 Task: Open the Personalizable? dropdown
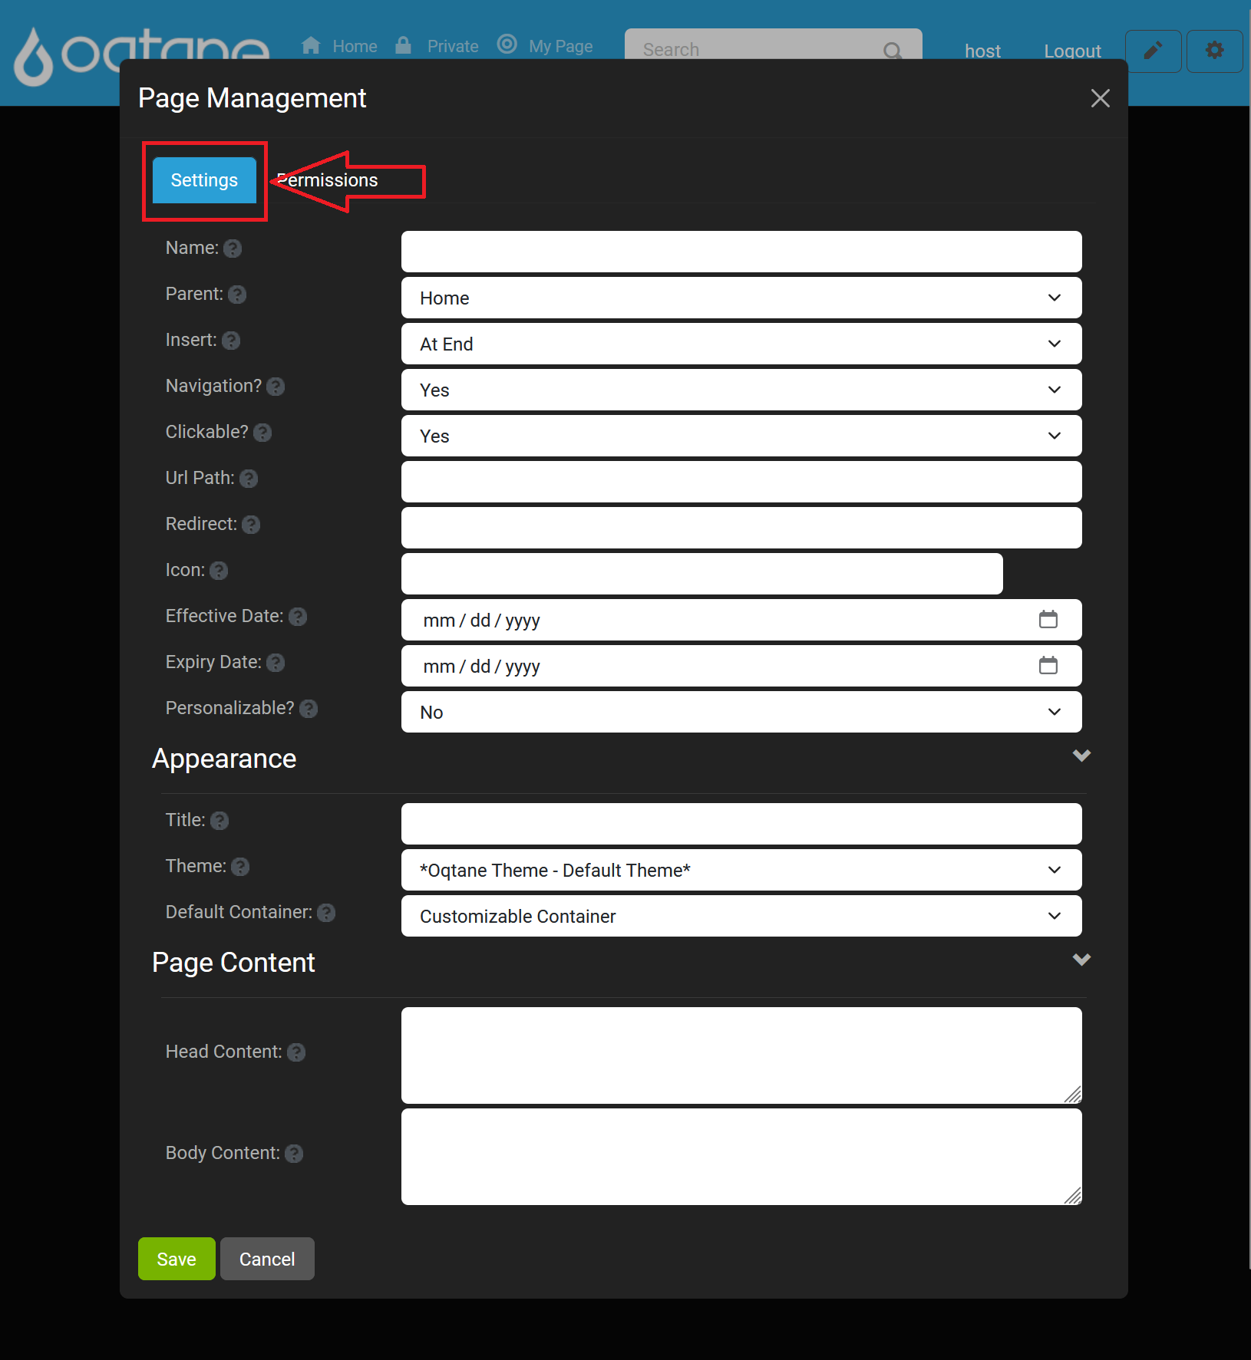(741, 712)
